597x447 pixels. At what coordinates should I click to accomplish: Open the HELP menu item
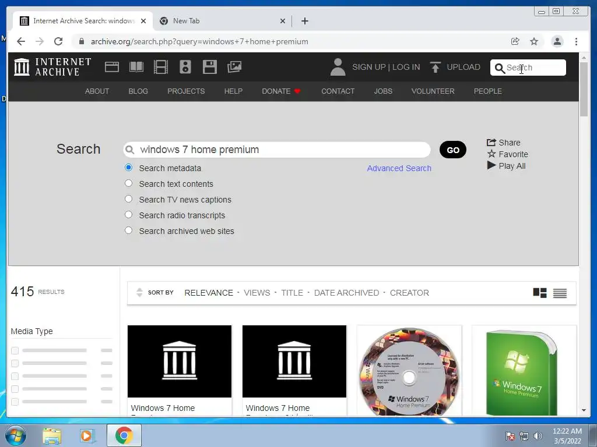coord(233,91)
